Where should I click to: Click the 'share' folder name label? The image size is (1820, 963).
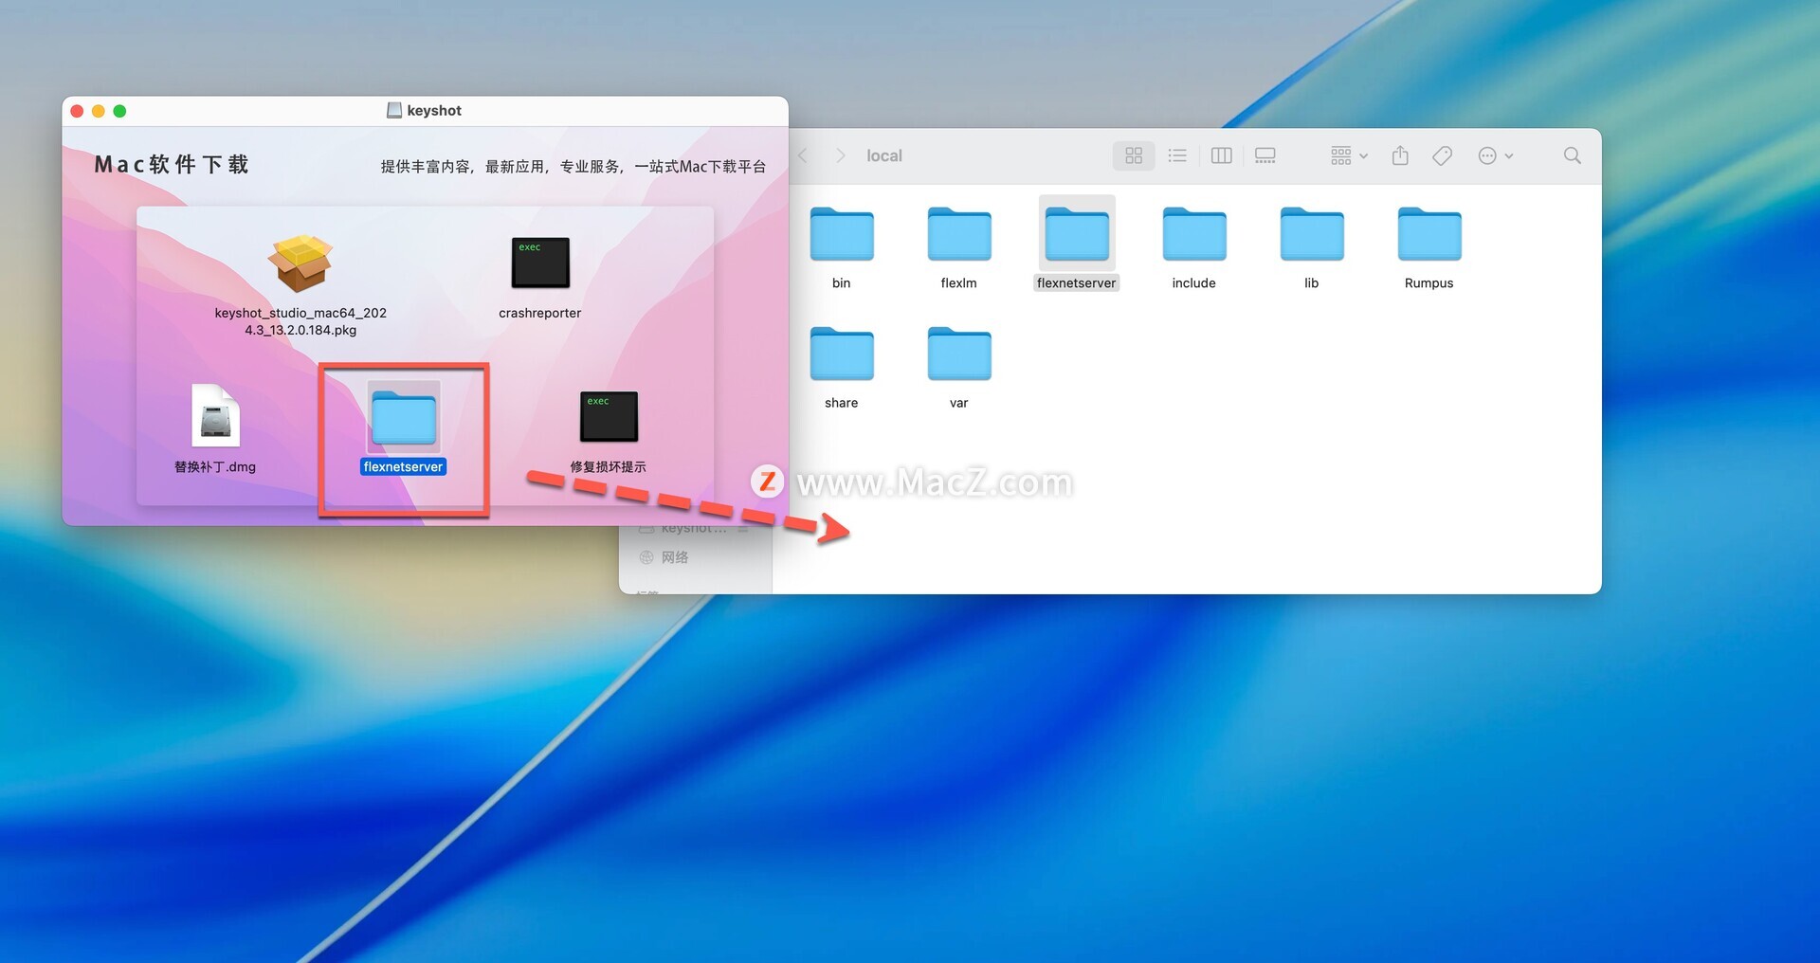coord(842,402)
